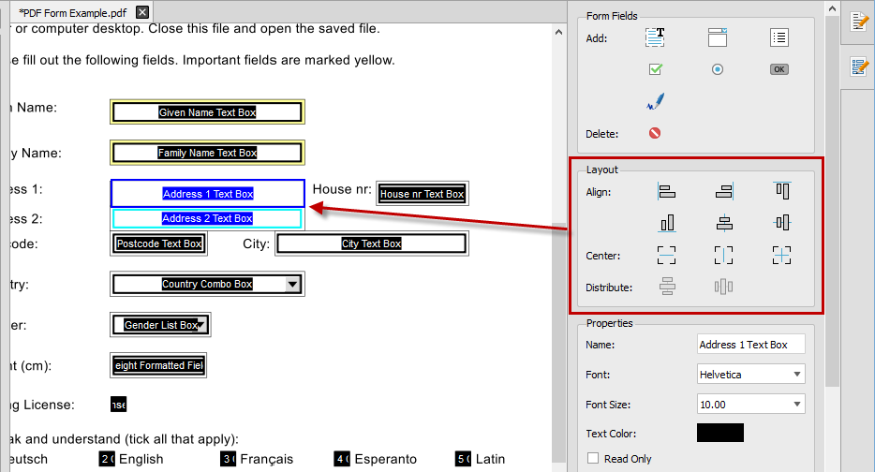The width and height of the screenshot is (875, 472).
Task: Select the Address 1 Text Box field
Action: pos(208,194)
